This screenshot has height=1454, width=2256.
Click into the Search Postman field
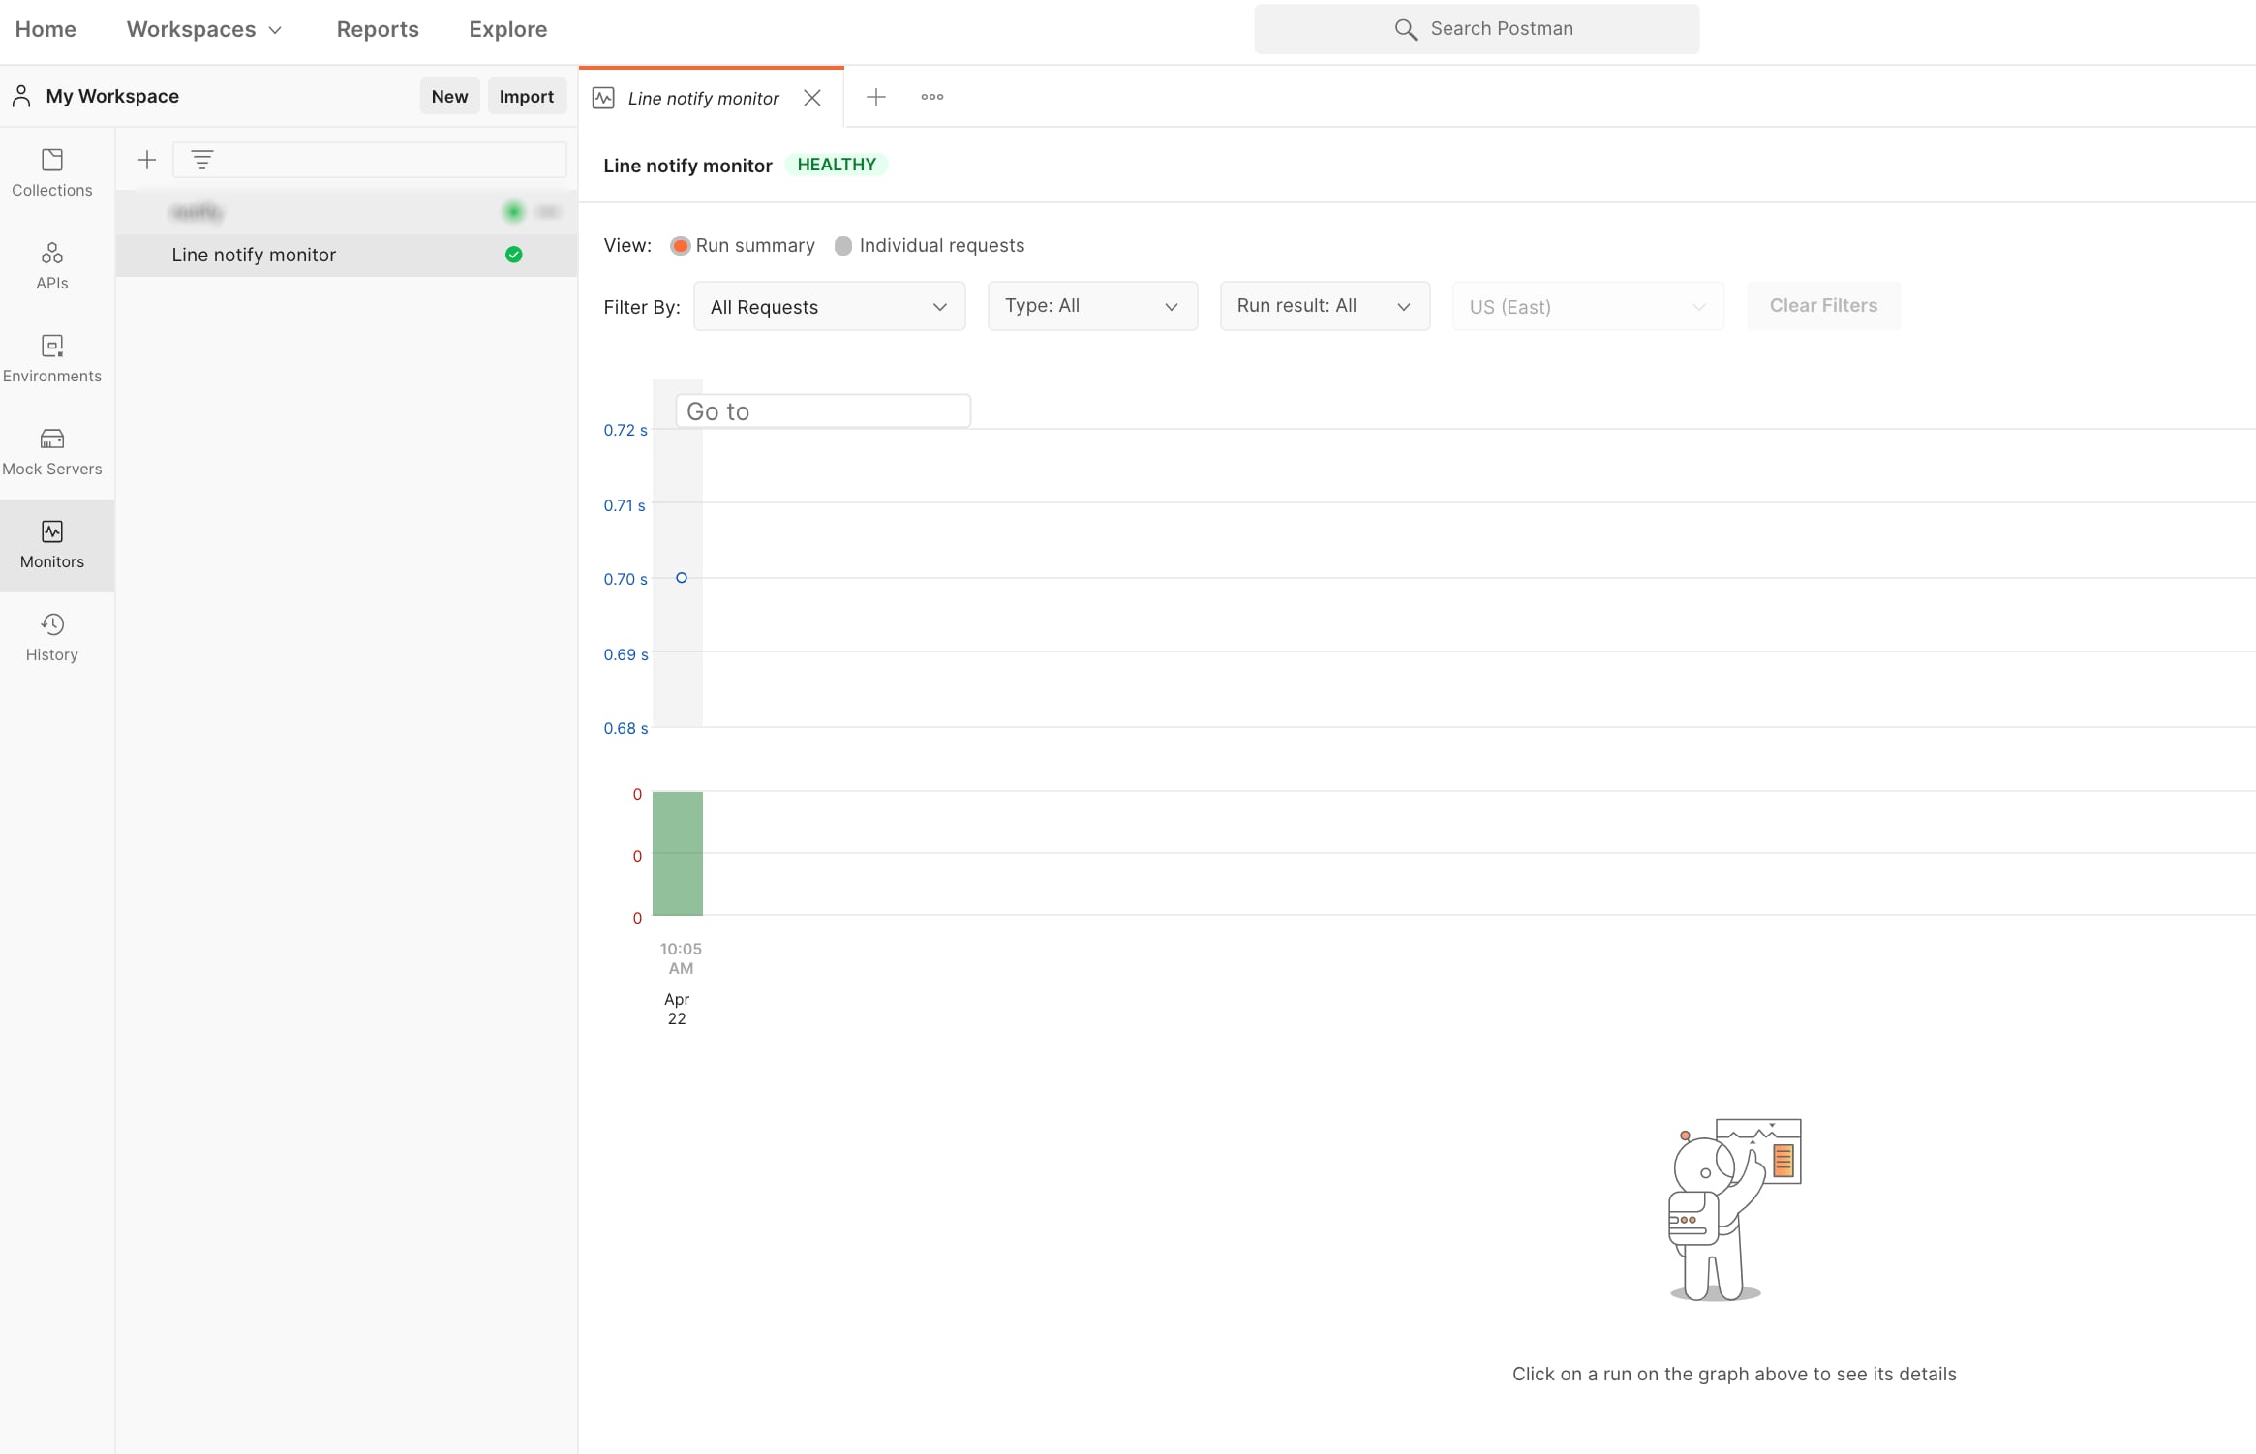1477,29
